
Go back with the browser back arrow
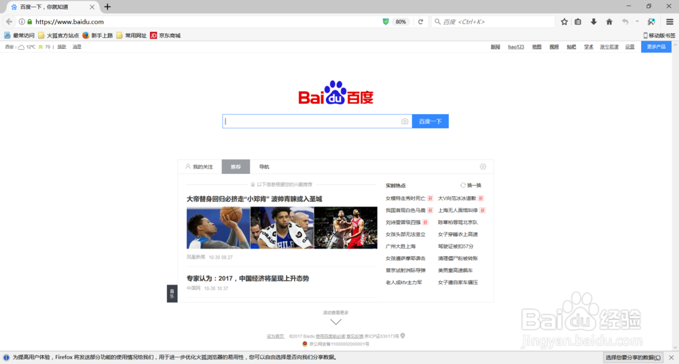pos(9,21)
